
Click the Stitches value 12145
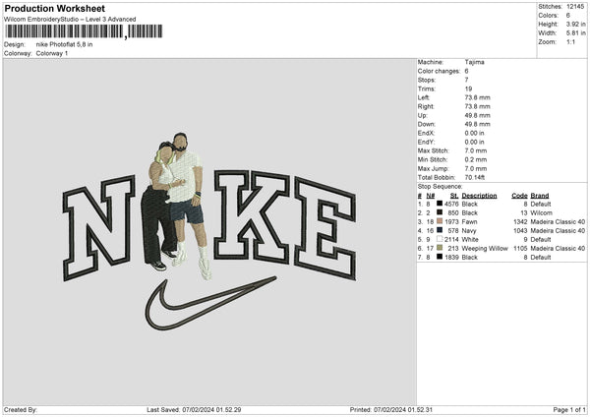click(575, 7)
